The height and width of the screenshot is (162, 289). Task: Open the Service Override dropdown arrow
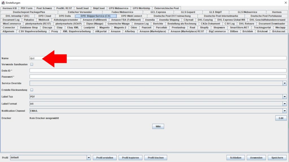coord(284,83)
